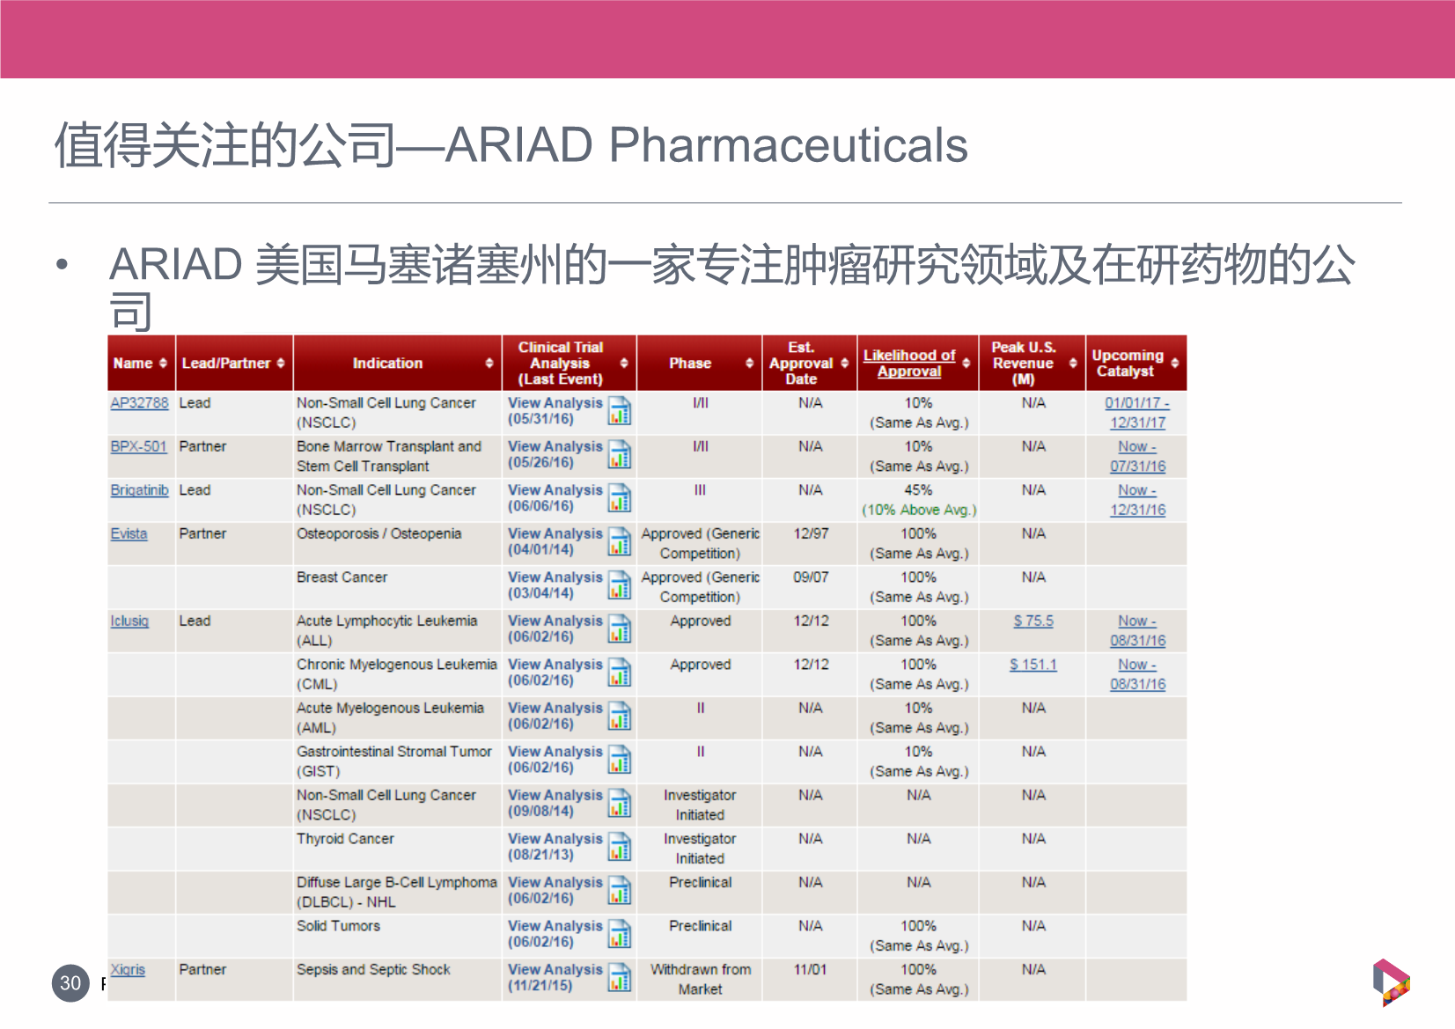Open View Analysis (08/21/13) link
Screen dimensions: 1455x1029
click(555, 847)
